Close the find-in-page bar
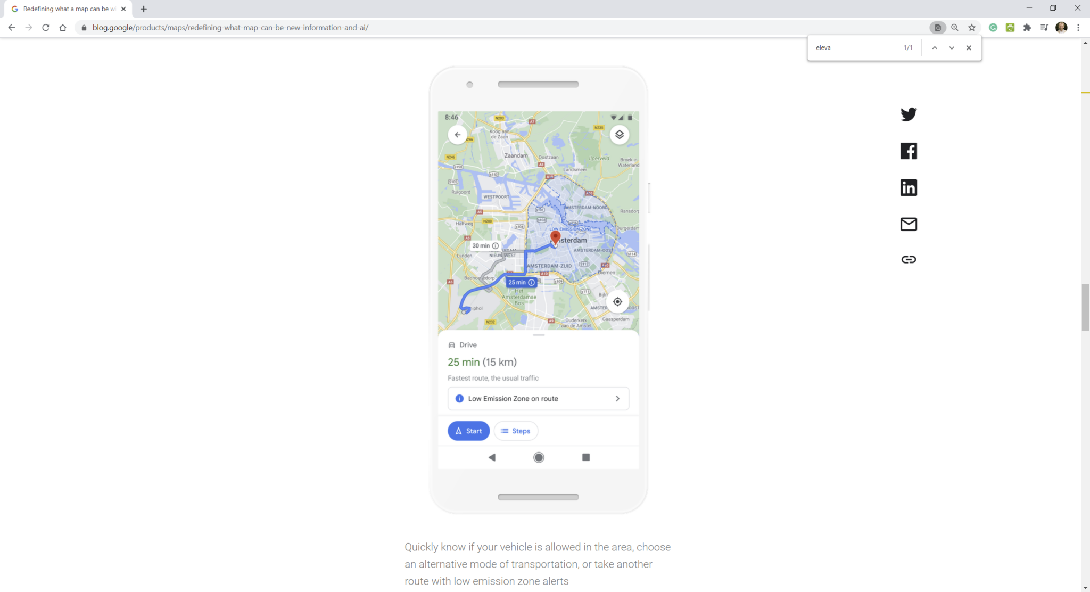 click(969, 48)
